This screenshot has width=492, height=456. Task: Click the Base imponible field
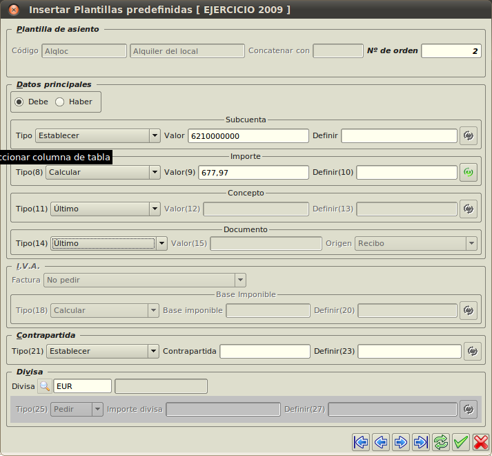(x=268, y=310)
